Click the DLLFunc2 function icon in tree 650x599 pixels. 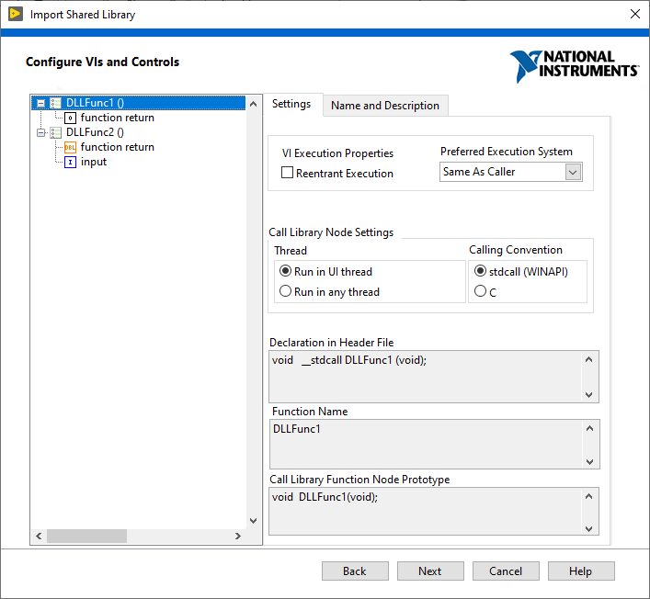pos(55,132)
